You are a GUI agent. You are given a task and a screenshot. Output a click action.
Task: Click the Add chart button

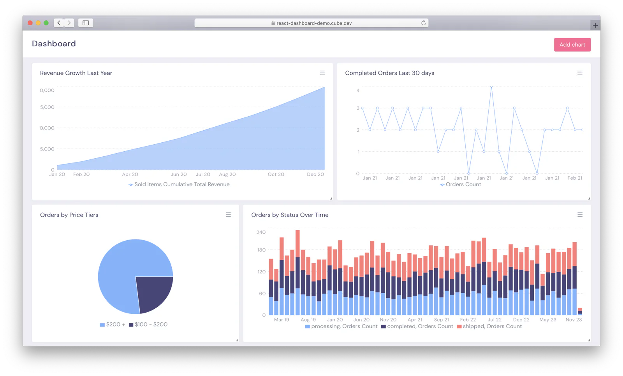pyautogui.click(x=572, y=45)
